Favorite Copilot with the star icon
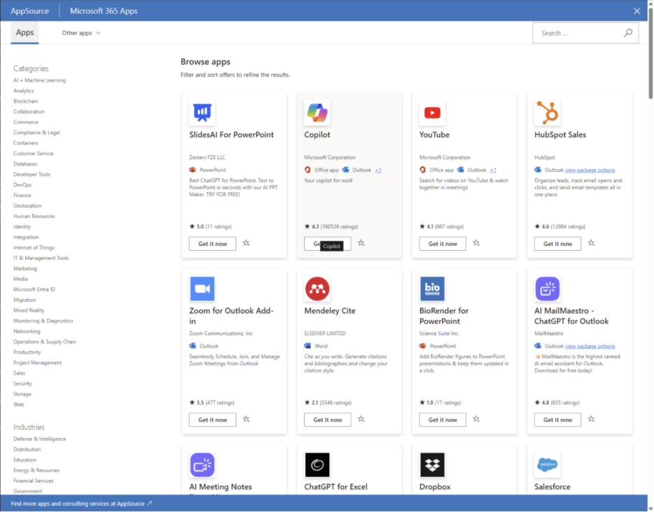 coord(361,242)
